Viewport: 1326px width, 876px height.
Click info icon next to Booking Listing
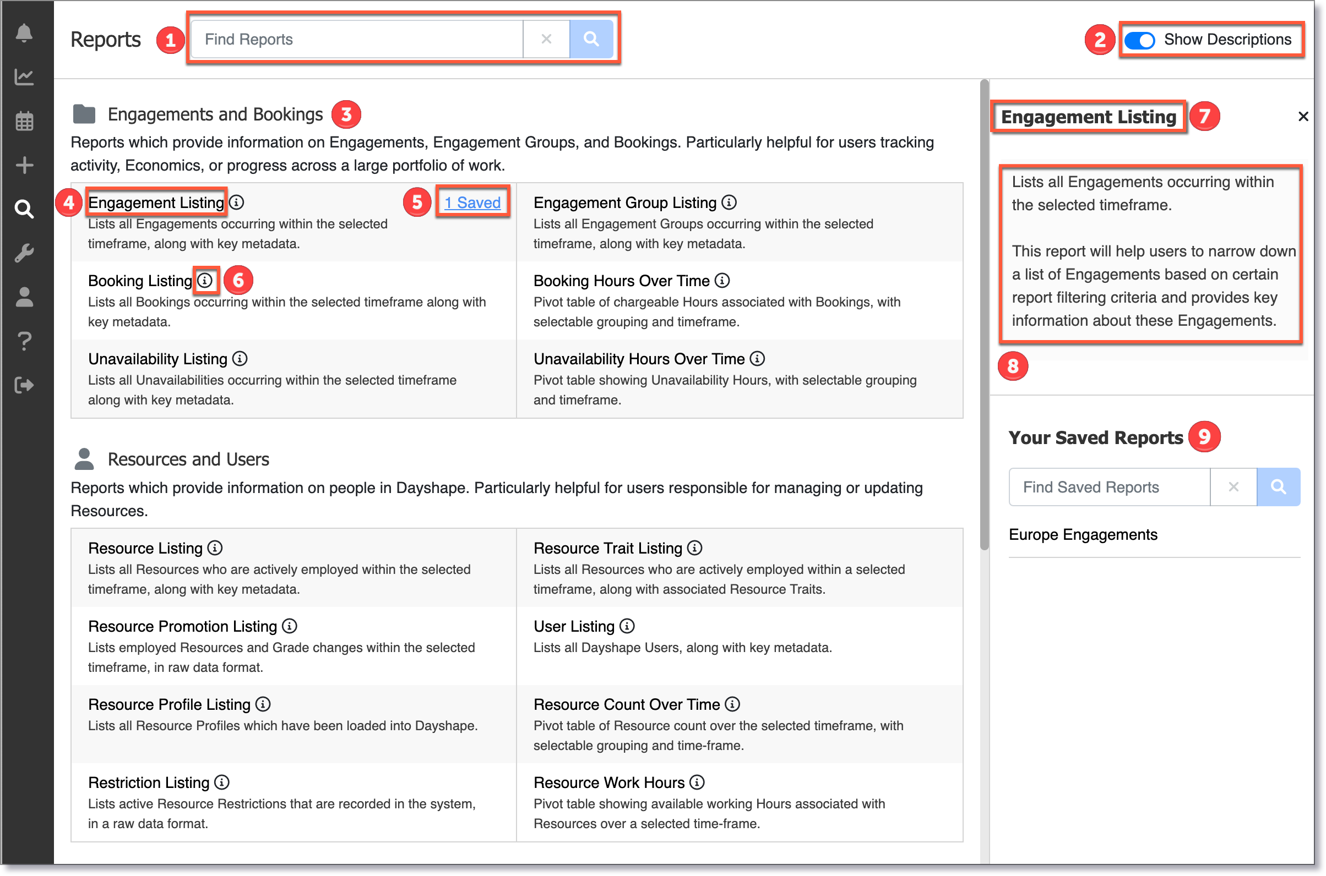click(205, 281)
